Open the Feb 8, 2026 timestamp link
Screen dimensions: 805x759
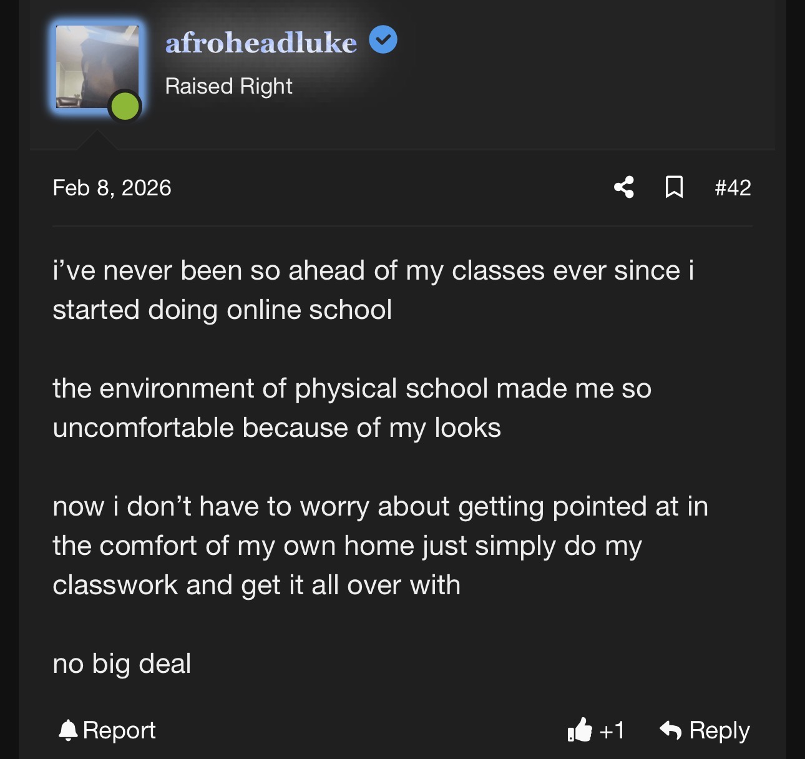tap(112, 188)
